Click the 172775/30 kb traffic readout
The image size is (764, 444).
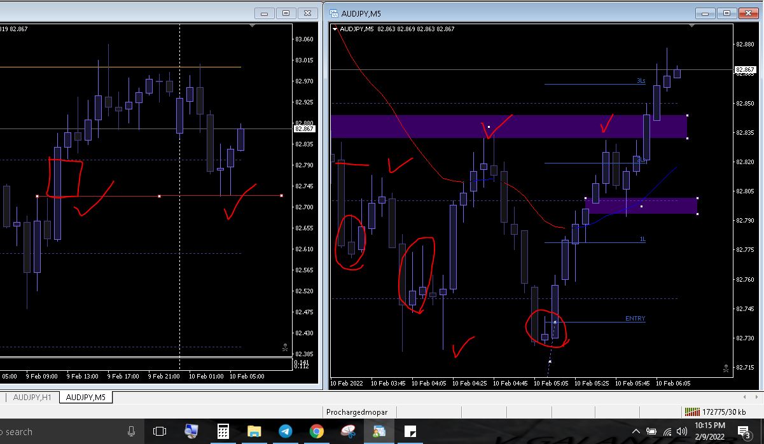pos(724,412)
